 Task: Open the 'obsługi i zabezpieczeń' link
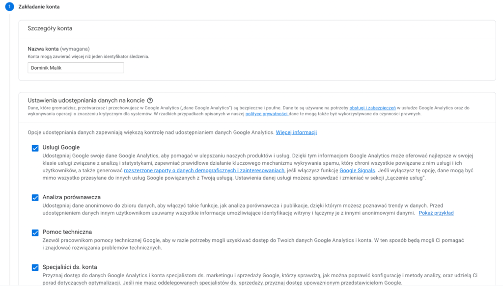point(372,107)
